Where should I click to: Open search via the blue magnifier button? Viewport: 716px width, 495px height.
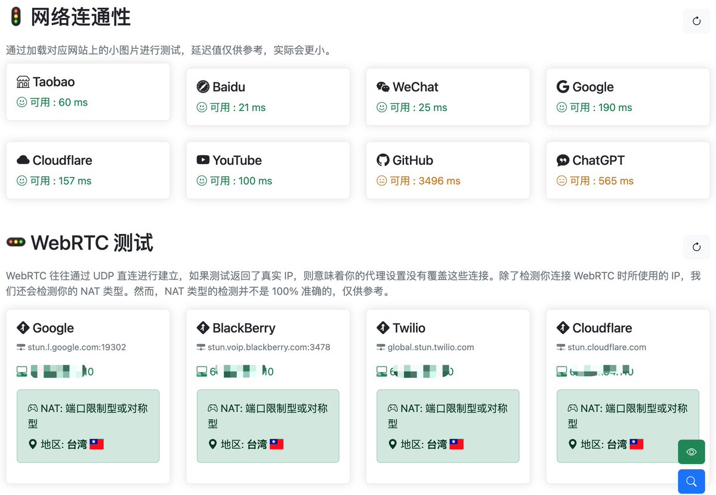[691, 481]
